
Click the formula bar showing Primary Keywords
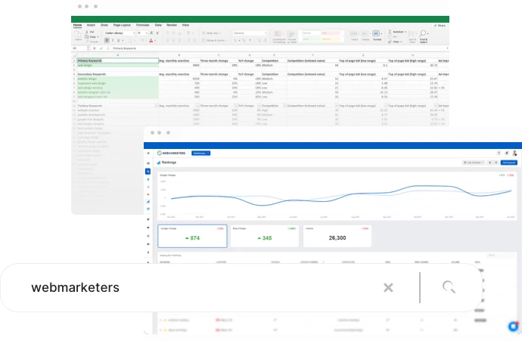click(x=279, y=48)
